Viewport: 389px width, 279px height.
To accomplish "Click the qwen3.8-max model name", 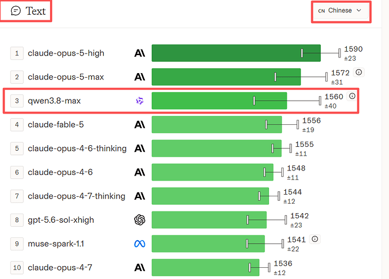I will (x=54, y=101).
